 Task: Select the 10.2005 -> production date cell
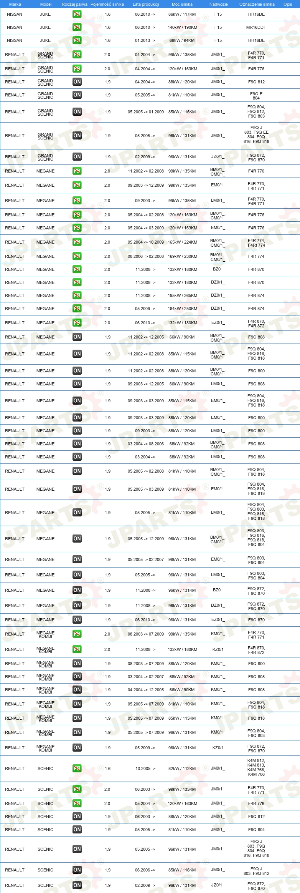(145, 769)
